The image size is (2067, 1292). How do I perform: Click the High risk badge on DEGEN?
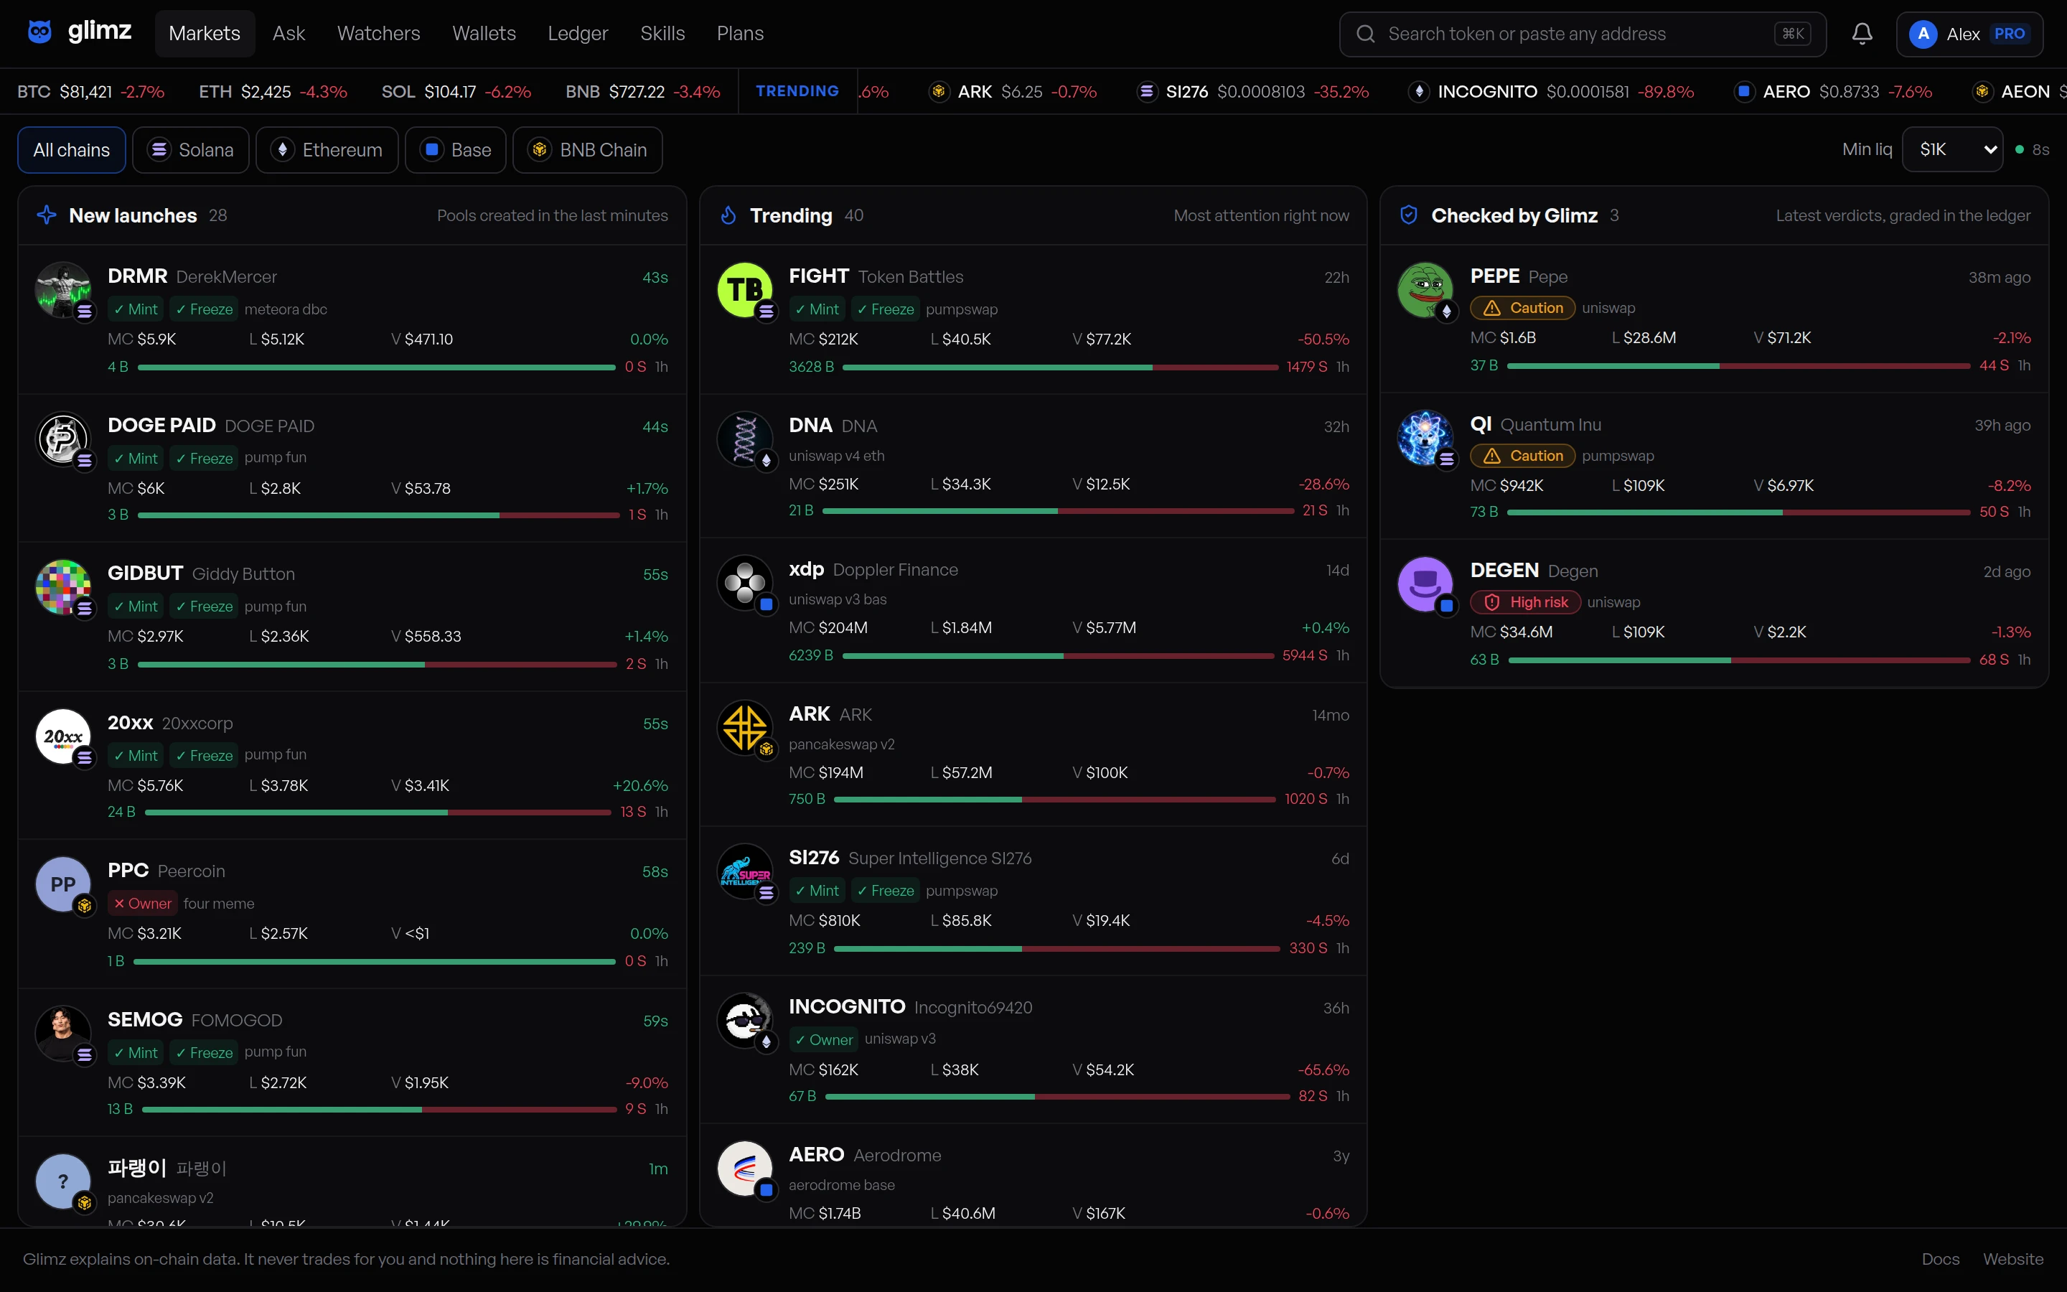pos(1525,602)
